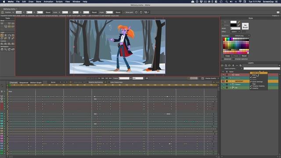Open the Effect dropdown in Style panel
Screen dimensions: 281x158
(x=235, y=32)
